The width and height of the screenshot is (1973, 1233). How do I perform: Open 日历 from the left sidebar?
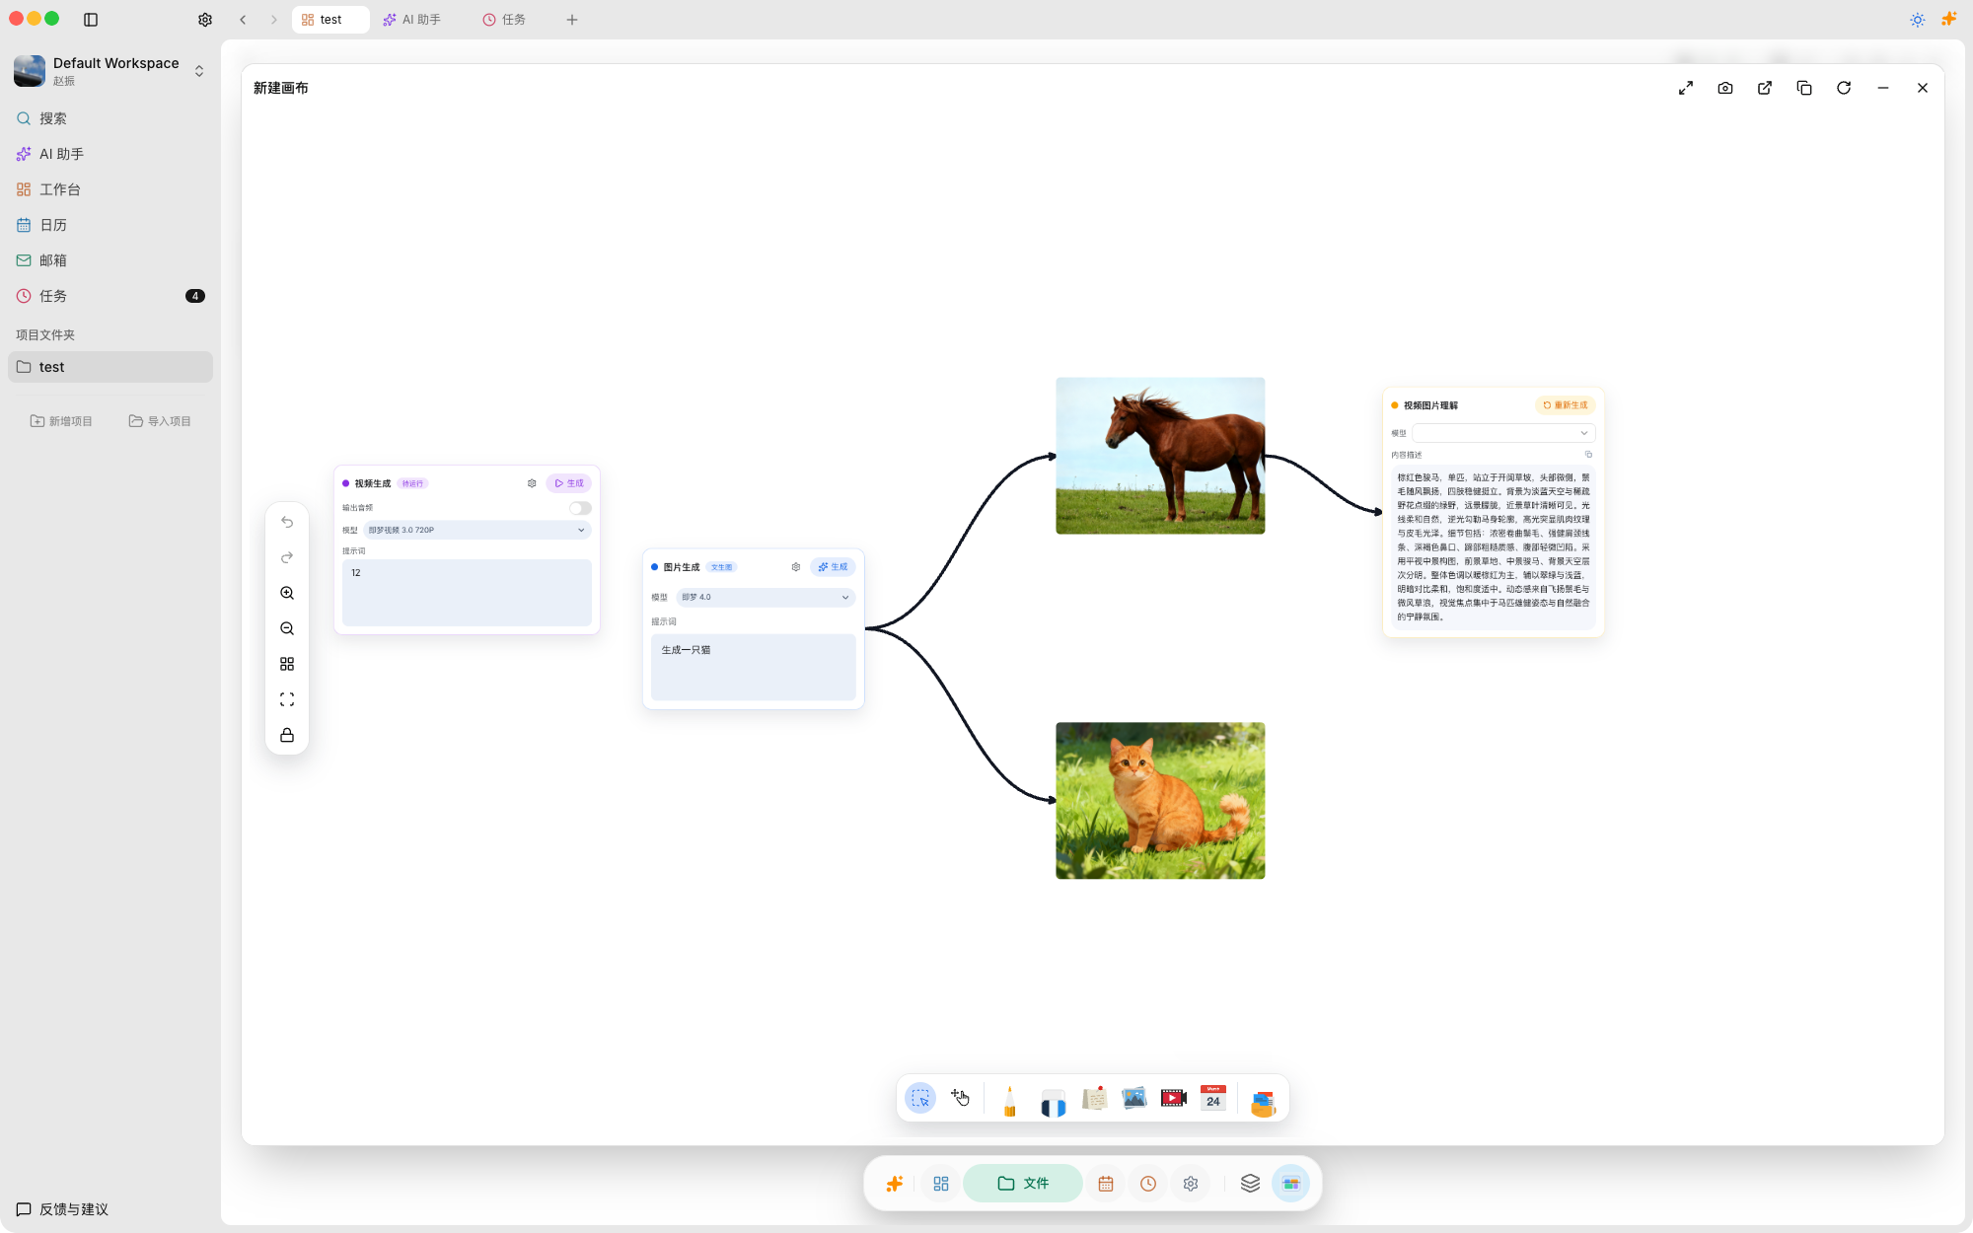coord(54,224)
